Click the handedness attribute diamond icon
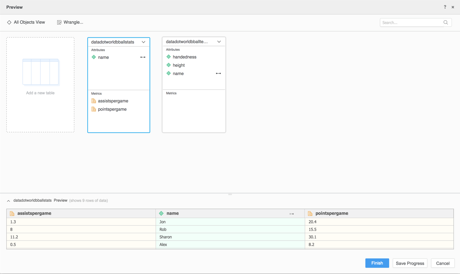The width and height of the screenshot is (460, 274). [169, 57]
